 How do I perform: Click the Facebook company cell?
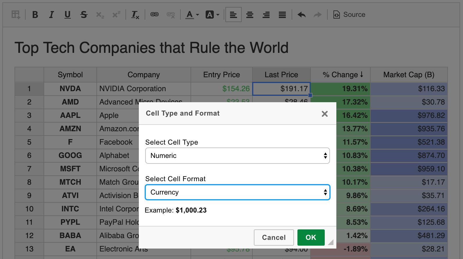(x=118, y=142)
